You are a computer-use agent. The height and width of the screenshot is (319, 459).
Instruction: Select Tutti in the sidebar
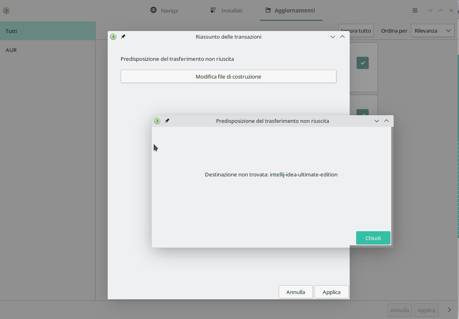48,31
